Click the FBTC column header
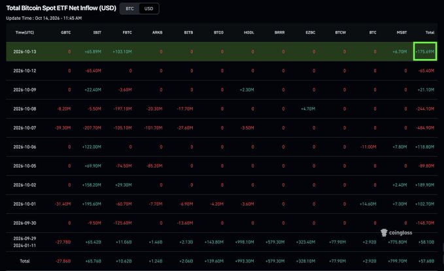The height and width of the screenshot is (271, 444). coord(127,32)
